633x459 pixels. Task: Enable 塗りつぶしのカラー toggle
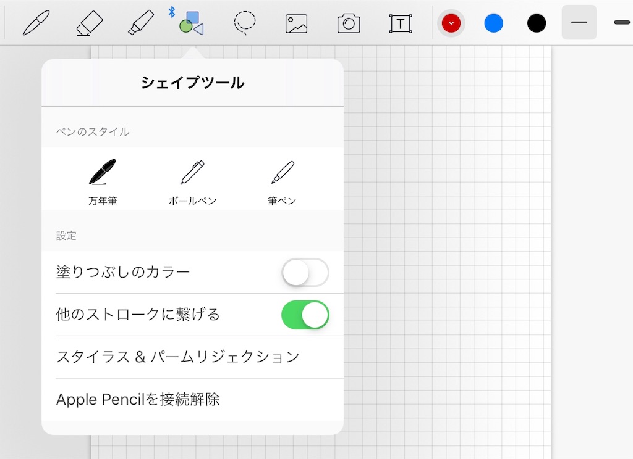tap(305, 273)
